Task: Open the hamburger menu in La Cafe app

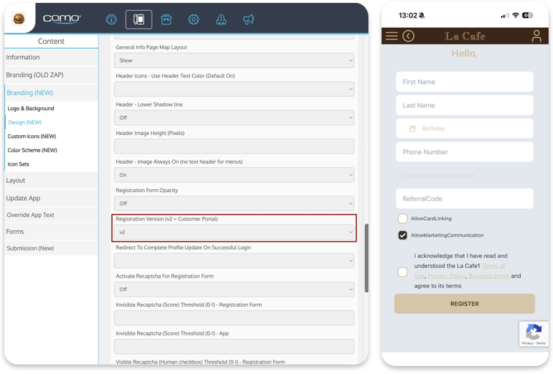Action: tap(392, 36)
